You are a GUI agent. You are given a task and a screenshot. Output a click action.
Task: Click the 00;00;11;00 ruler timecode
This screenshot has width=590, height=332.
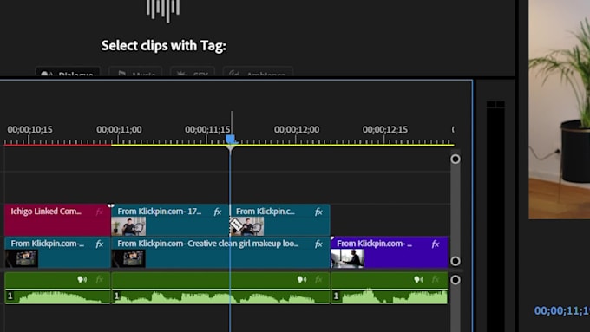click(x=119, y=130)
